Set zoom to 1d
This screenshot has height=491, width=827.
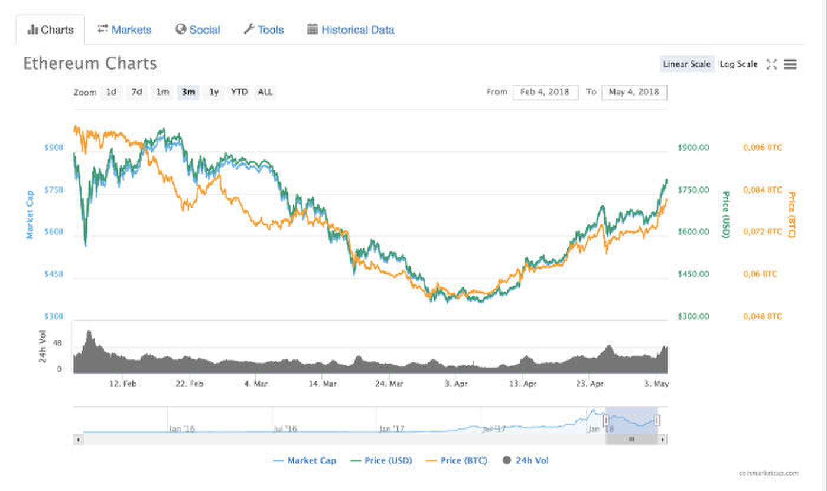[x=111, y=92]
